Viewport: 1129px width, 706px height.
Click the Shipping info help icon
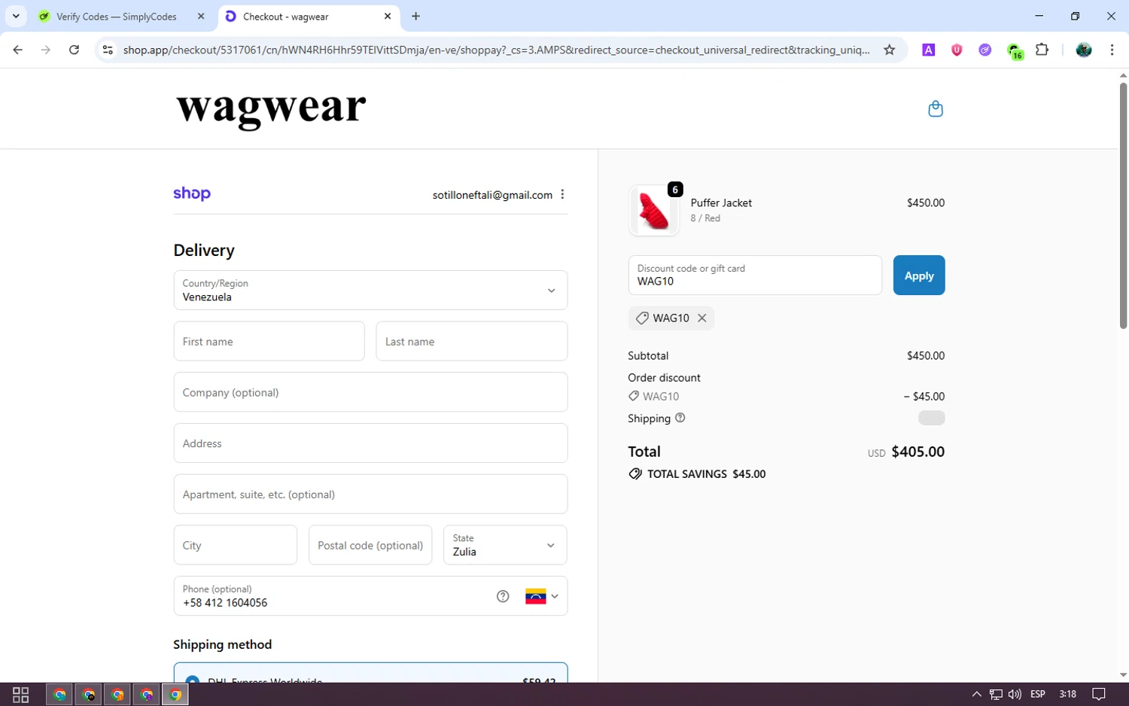[x=680, y=418]
